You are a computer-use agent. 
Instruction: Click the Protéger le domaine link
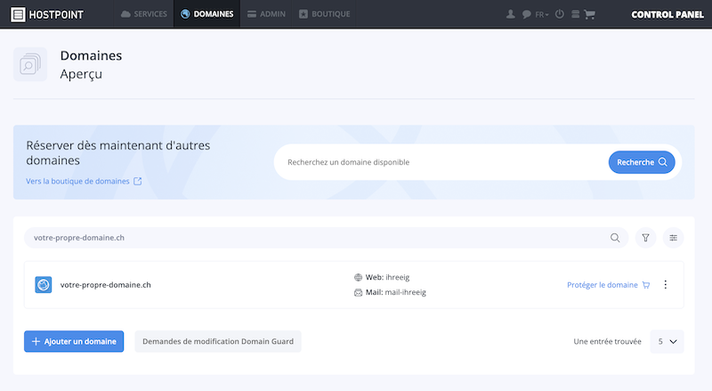click(609, 285)
